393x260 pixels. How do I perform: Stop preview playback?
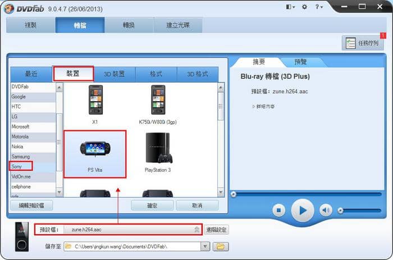pyautogui.click(x=278, y=210)
